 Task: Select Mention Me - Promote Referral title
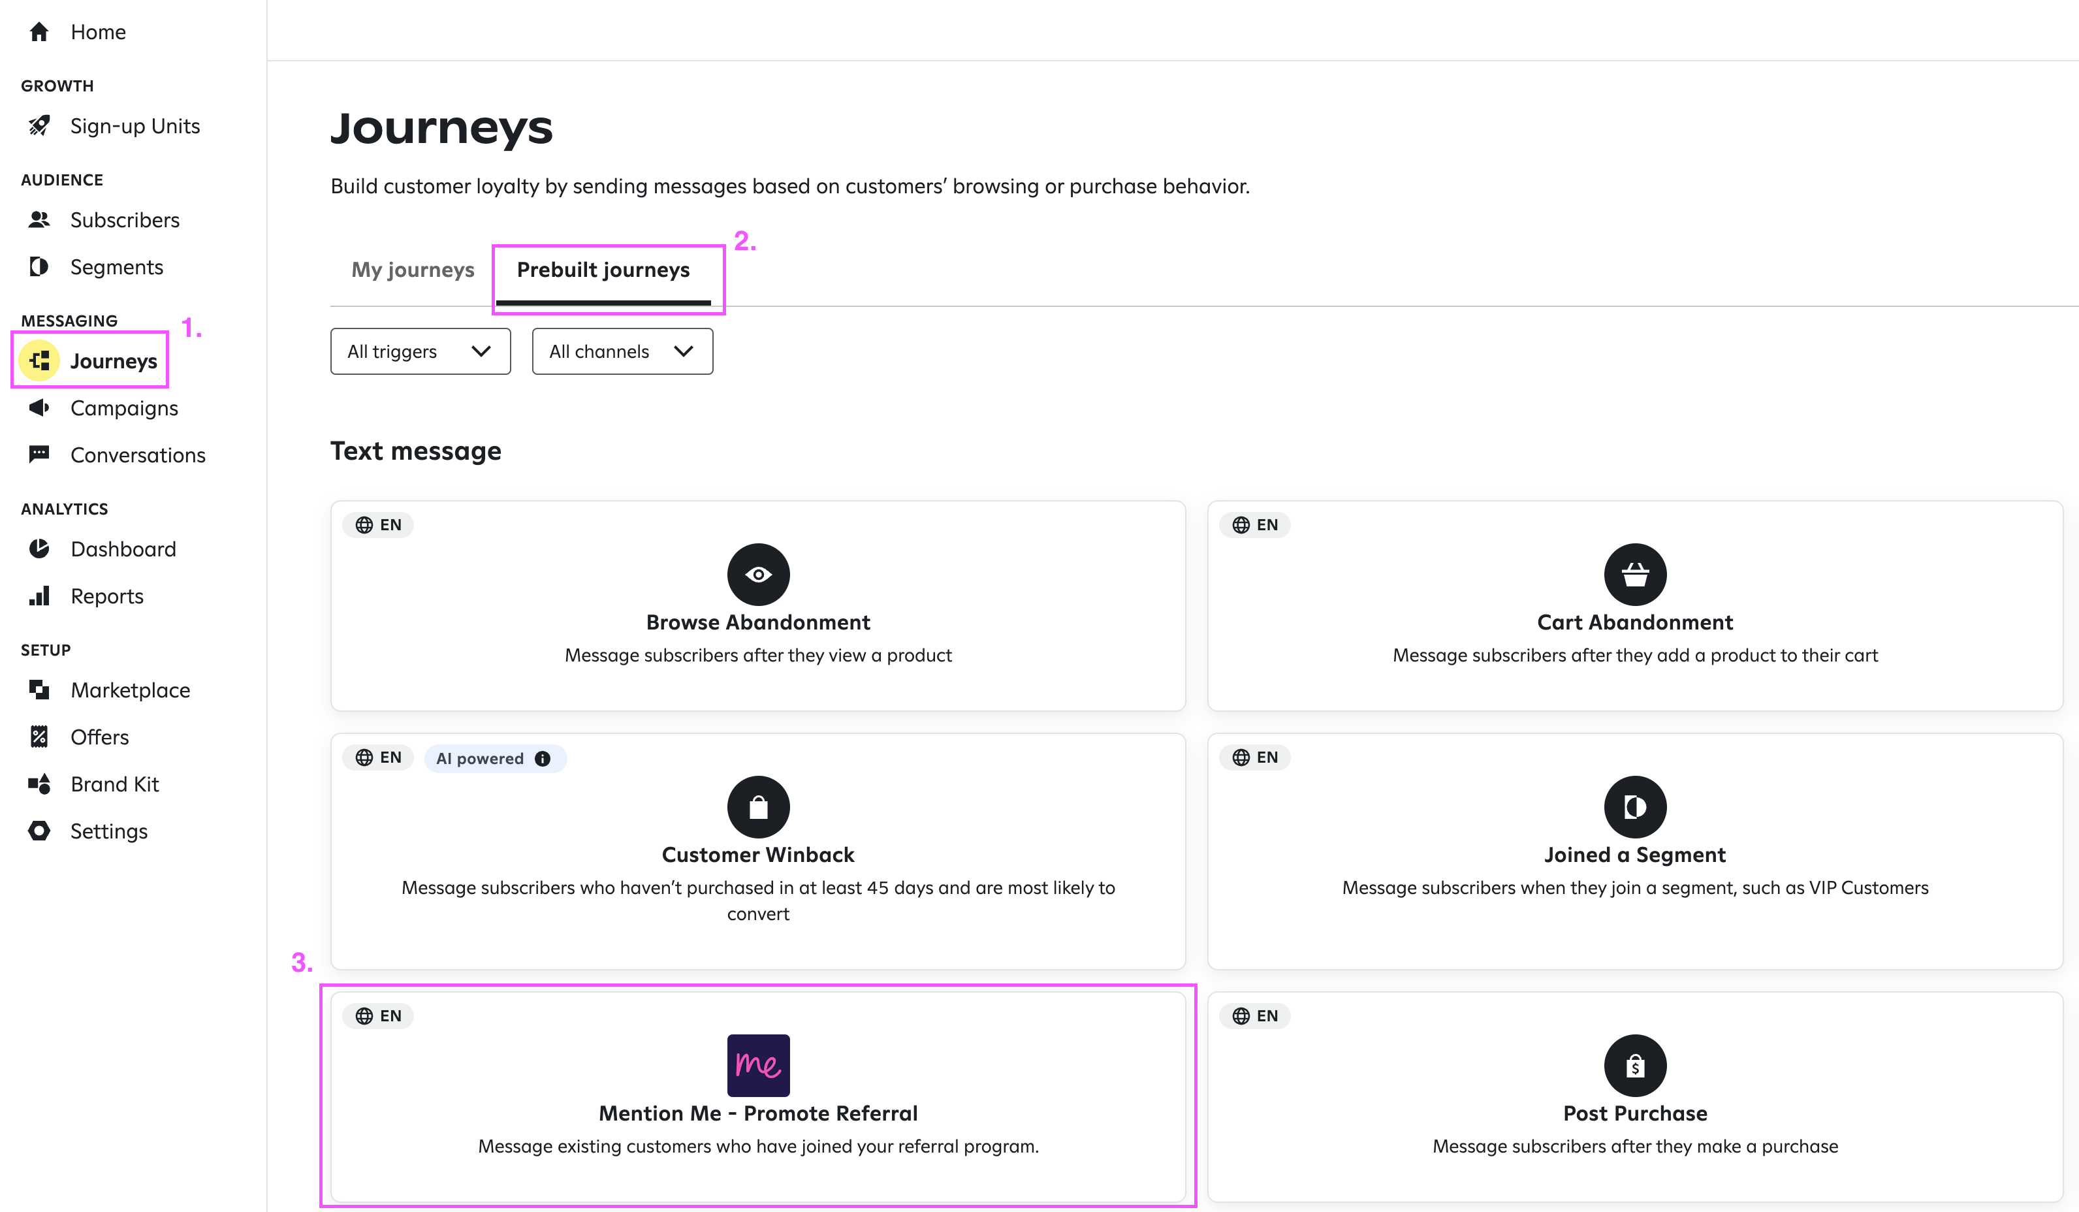click(758, 1113)
